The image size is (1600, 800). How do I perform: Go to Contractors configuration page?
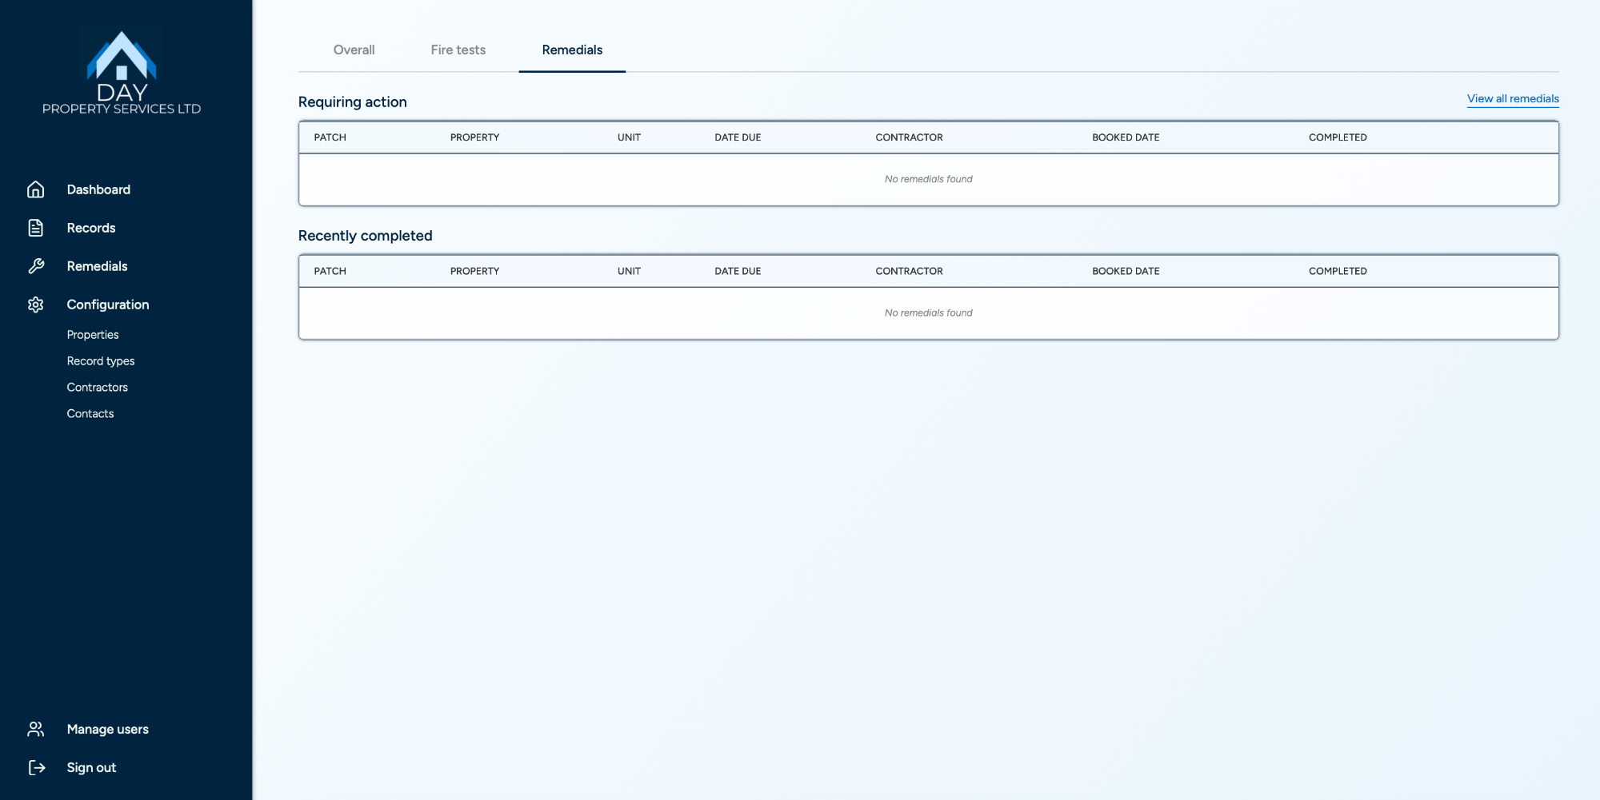(x=98, y=388)
